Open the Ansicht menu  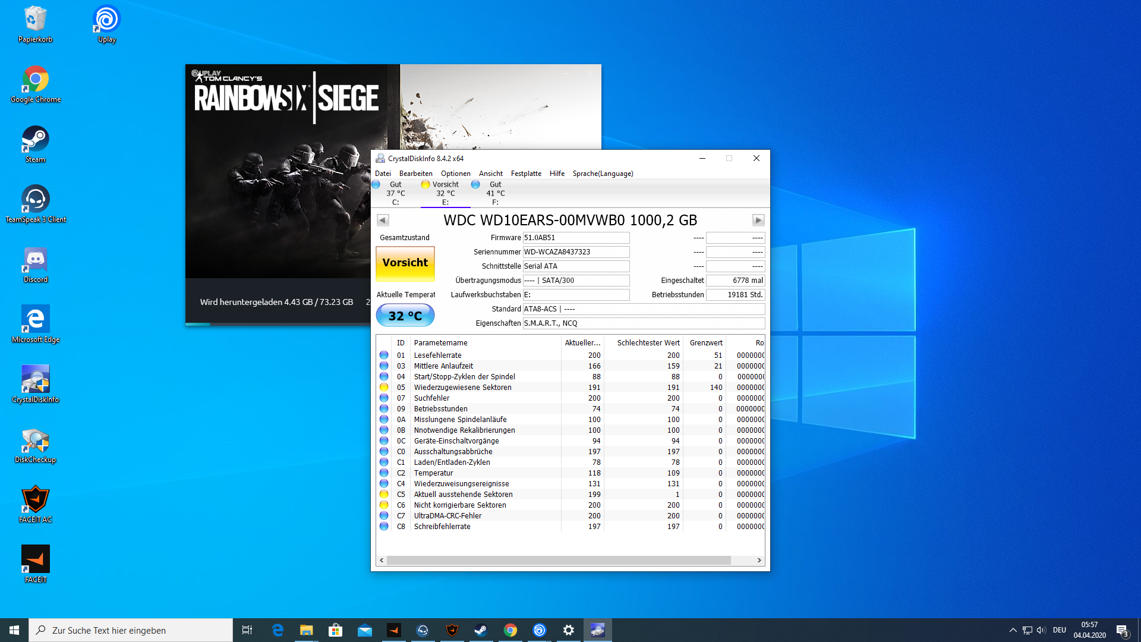point(490,174)
